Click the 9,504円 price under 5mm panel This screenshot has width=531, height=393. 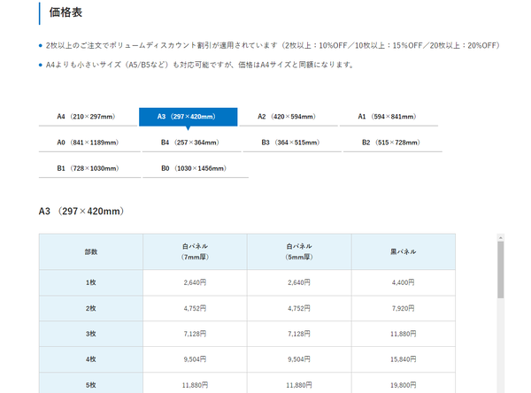[x=299, y=359]
